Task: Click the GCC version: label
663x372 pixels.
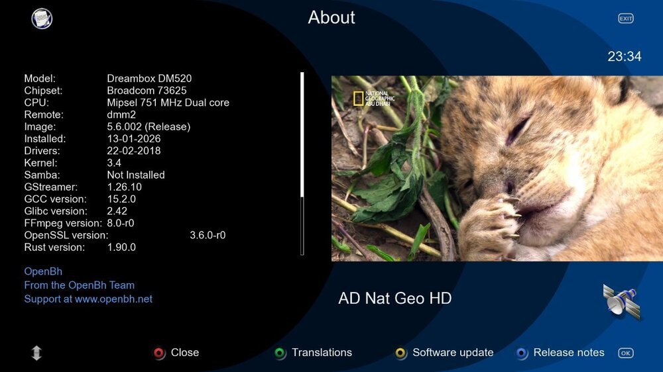Action: pyautogui.click(x=55, y=199)
